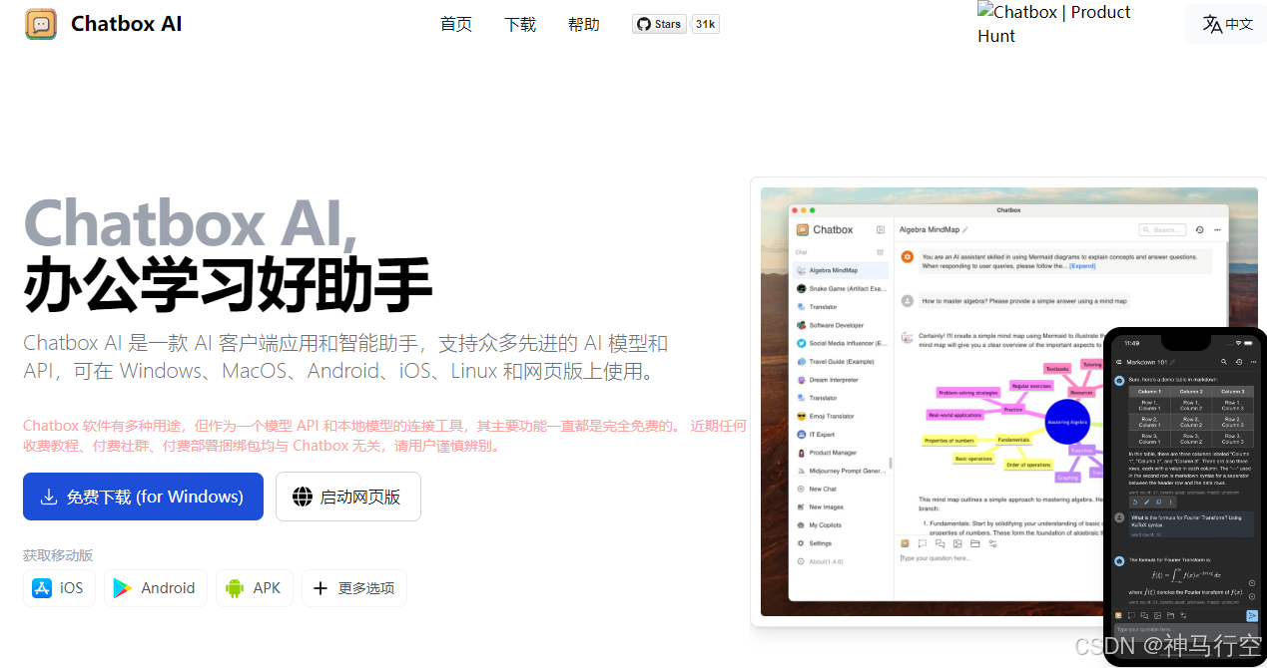Click the GitHub Stars badge

tap(659, 24)
